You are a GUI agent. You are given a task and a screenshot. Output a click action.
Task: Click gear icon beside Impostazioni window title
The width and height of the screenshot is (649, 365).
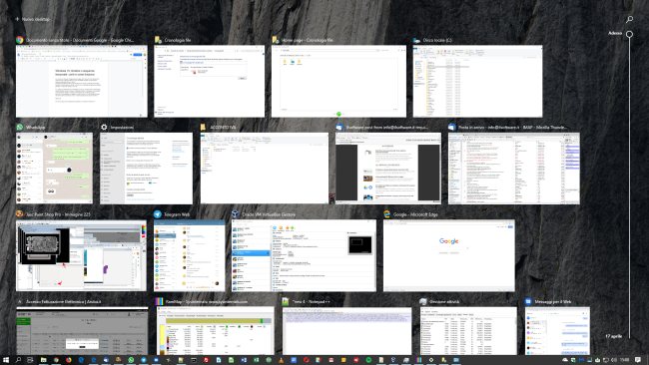click(x=104, y=128)
